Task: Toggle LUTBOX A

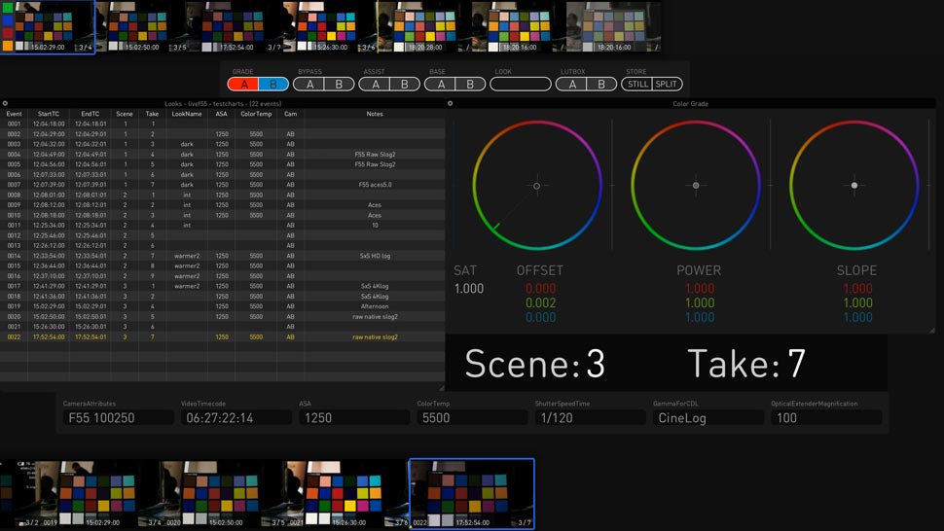Action: click(571, 85)
